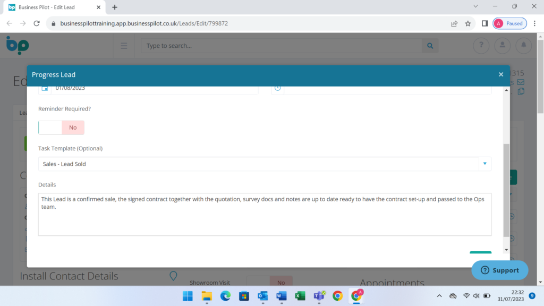
Task: Toggle the Reminder Required switch
Action: (61, 127)
